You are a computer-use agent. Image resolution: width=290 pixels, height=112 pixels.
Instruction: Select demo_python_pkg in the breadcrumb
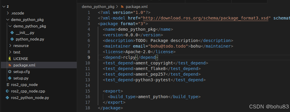pyautogui.click(x=98, y=7)
